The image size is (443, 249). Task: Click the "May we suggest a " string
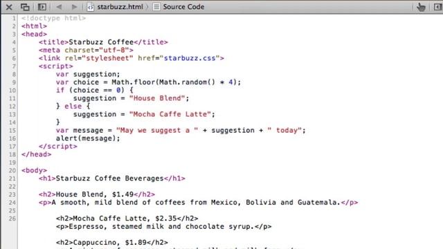click(x=157, y=131)
